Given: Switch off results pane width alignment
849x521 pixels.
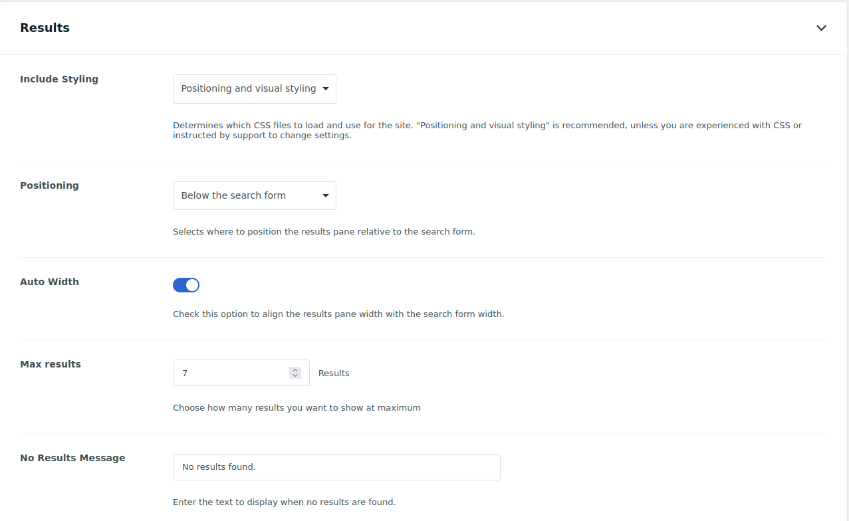Looking at the screenshot, I should point(186,284).
